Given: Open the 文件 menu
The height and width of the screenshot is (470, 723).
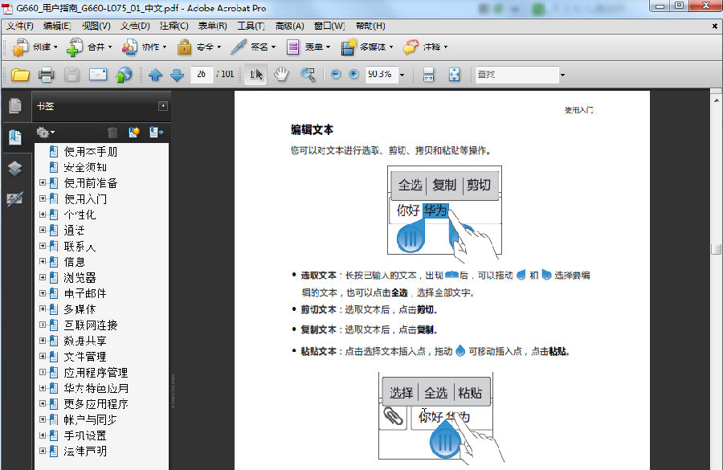Looking at the screenshot, I should tap(19, 25).
